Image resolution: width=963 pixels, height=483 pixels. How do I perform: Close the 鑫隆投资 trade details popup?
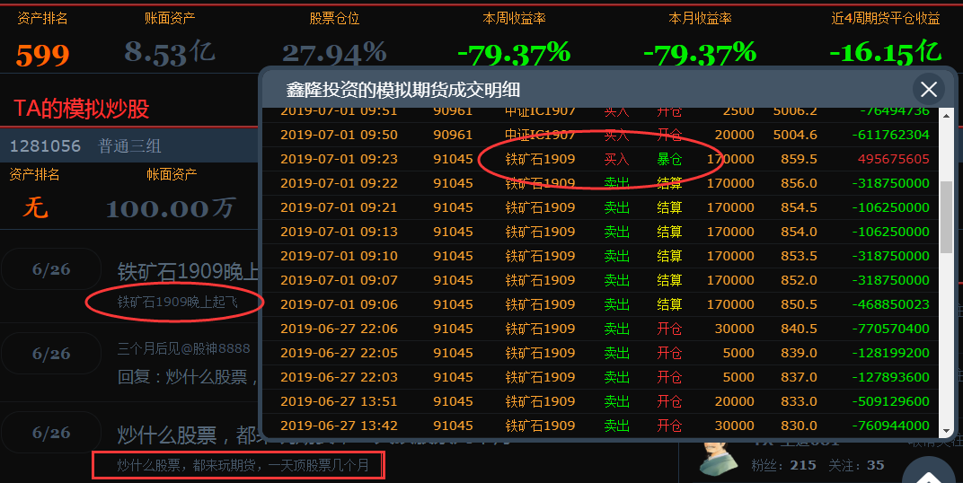[x=929, y=90]
